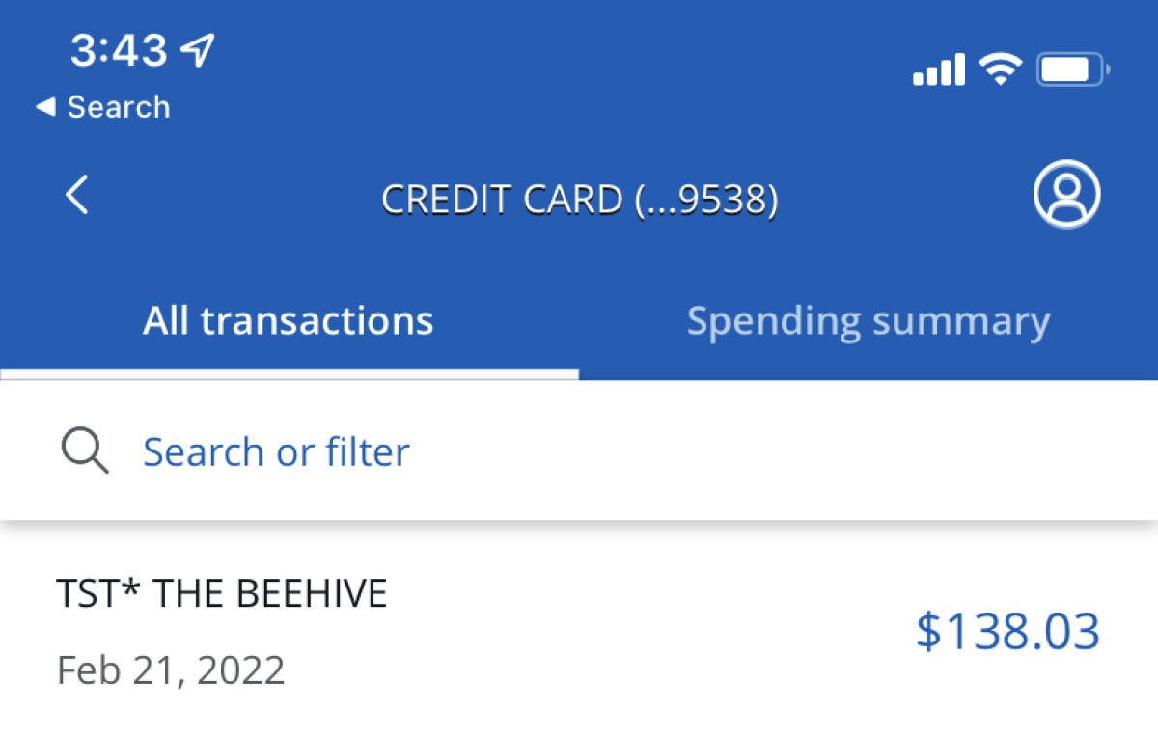This screenshot has width=1158, height=737.
Task: Tap the battery indicator icon
Action: pos(1072,69)
